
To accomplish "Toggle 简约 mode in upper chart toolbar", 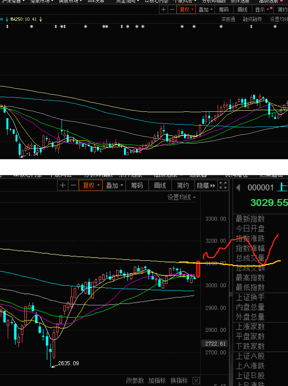I will coord(282,10).
